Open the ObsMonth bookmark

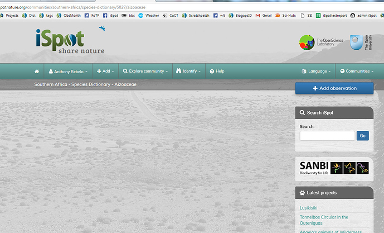coord(69,16)
